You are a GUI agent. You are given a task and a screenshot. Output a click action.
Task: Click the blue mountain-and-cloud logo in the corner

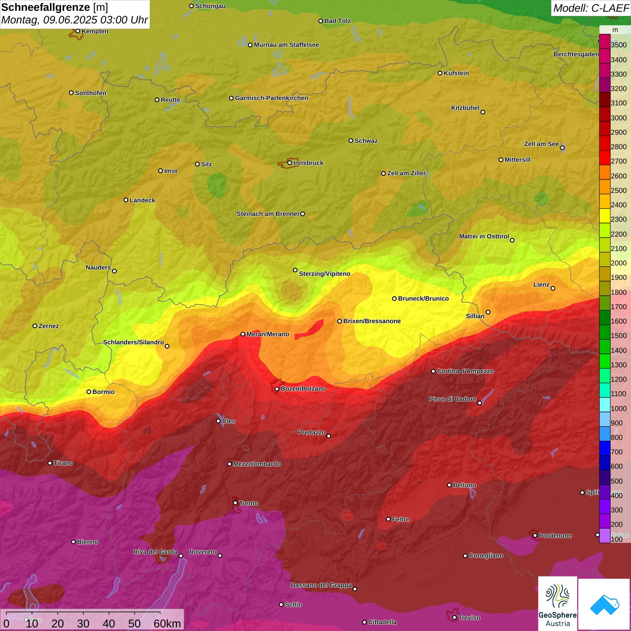click(x=604, y=605)
